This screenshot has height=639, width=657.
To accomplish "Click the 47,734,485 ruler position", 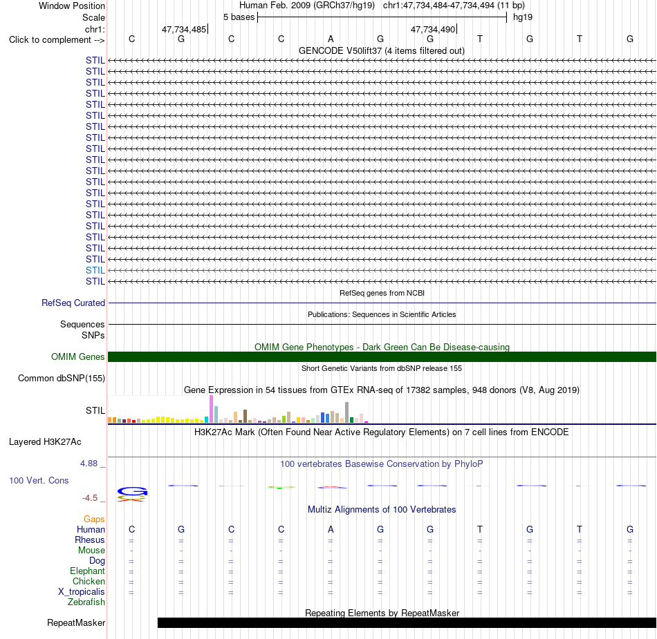I will (x=184, y=29).
